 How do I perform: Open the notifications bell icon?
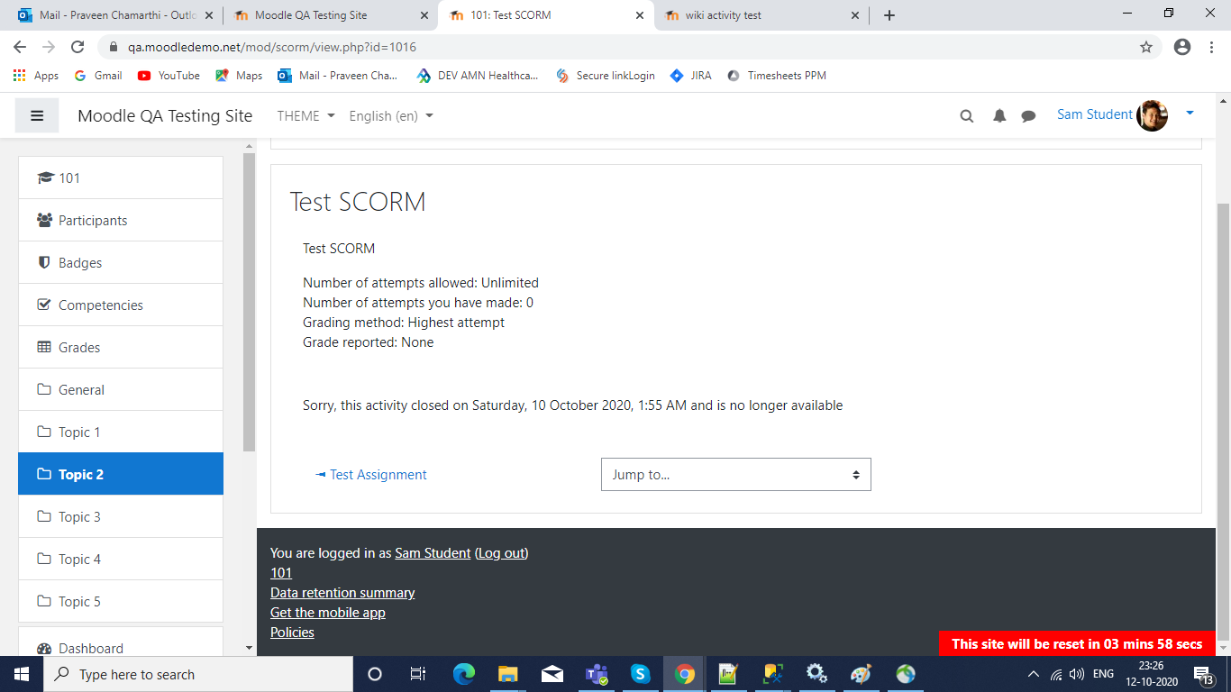pyautogui.click(x=999, y=115)
